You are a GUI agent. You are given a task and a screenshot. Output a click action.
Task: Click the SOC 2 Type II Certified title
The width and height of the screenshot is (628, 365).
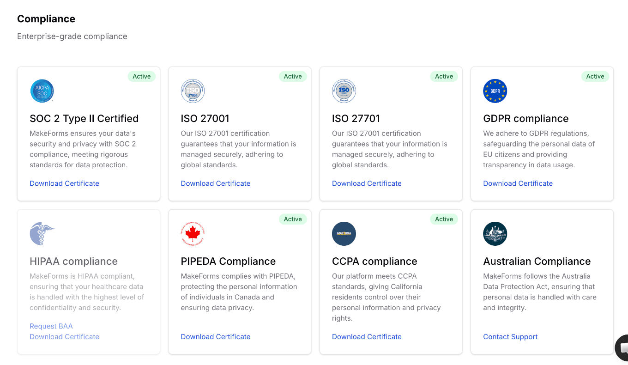point(84,119)
